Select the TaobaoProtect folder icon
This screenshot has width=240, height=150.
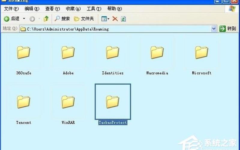pyautogui.click(x=112, y=102)
